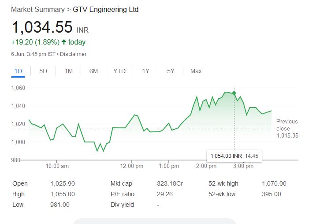This screenshot has height=224, width=320.
Task: Click the green up arrow icon
Action: pyautogui.click(x=64, y=42)
